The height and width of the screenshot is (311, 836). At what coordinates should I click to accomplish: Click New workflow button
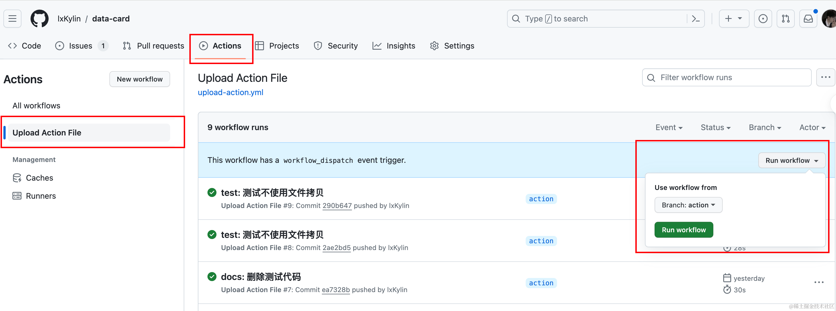coord(139,79)
